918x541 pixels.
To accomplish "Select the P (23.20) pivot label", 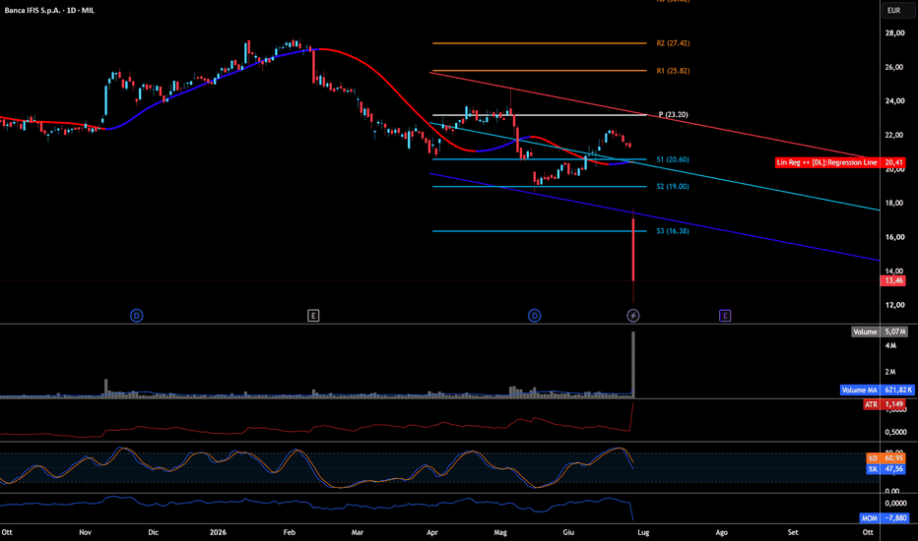I will [674, 115].
